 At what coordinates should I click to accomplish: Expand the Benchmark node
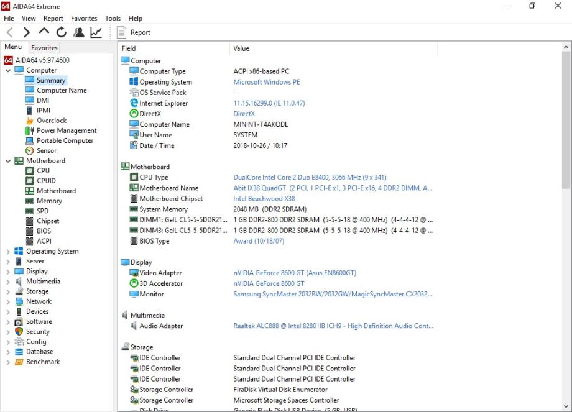pyautogui.click(x=8, y=362)
